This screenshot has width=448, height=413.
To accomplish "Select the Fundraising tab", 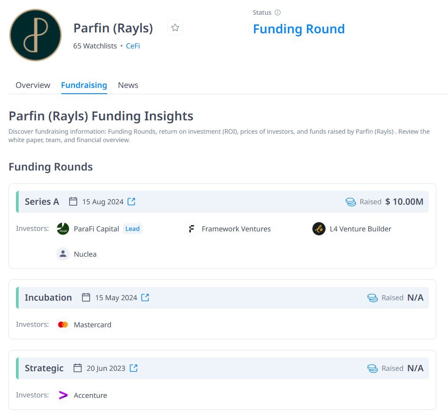I will click(84, 85).
